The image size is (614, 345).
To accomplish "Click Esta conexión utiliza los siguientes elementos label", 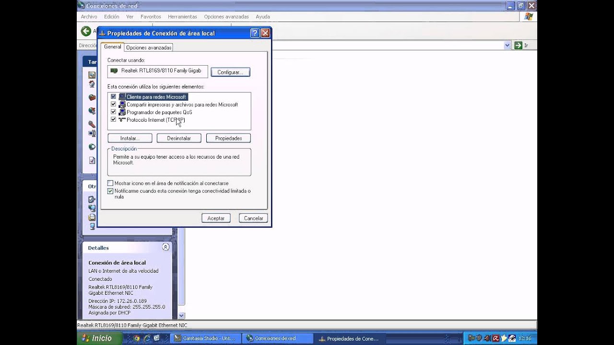I will click(156, 87).
